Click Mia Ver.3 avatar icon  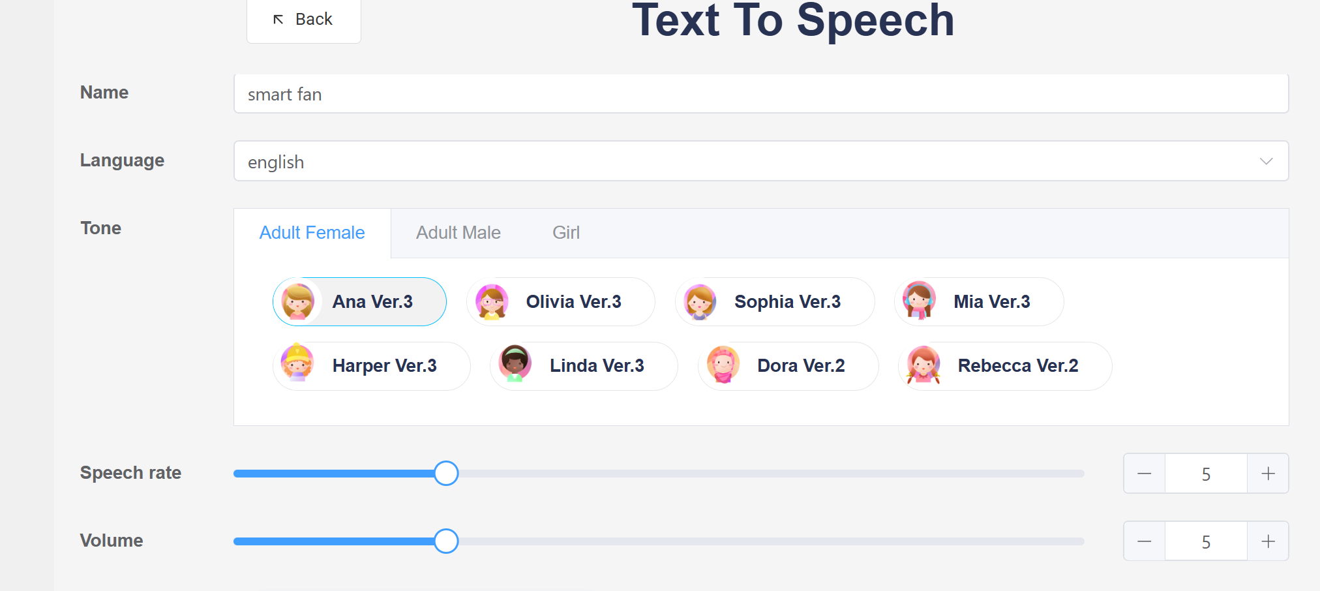[x=919, y=301]
